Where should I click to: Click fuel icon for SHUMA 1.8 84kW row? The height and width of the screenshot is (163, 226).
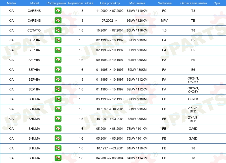click(x=58, y=158)
